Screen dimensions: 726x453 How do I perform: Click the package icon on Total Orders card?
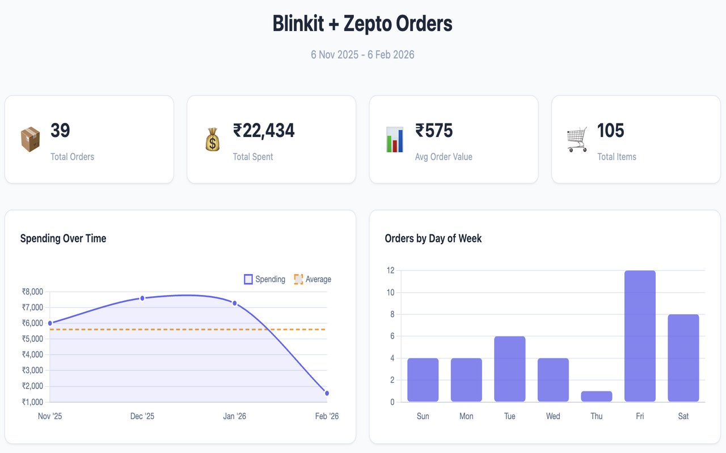pos(31,139)
